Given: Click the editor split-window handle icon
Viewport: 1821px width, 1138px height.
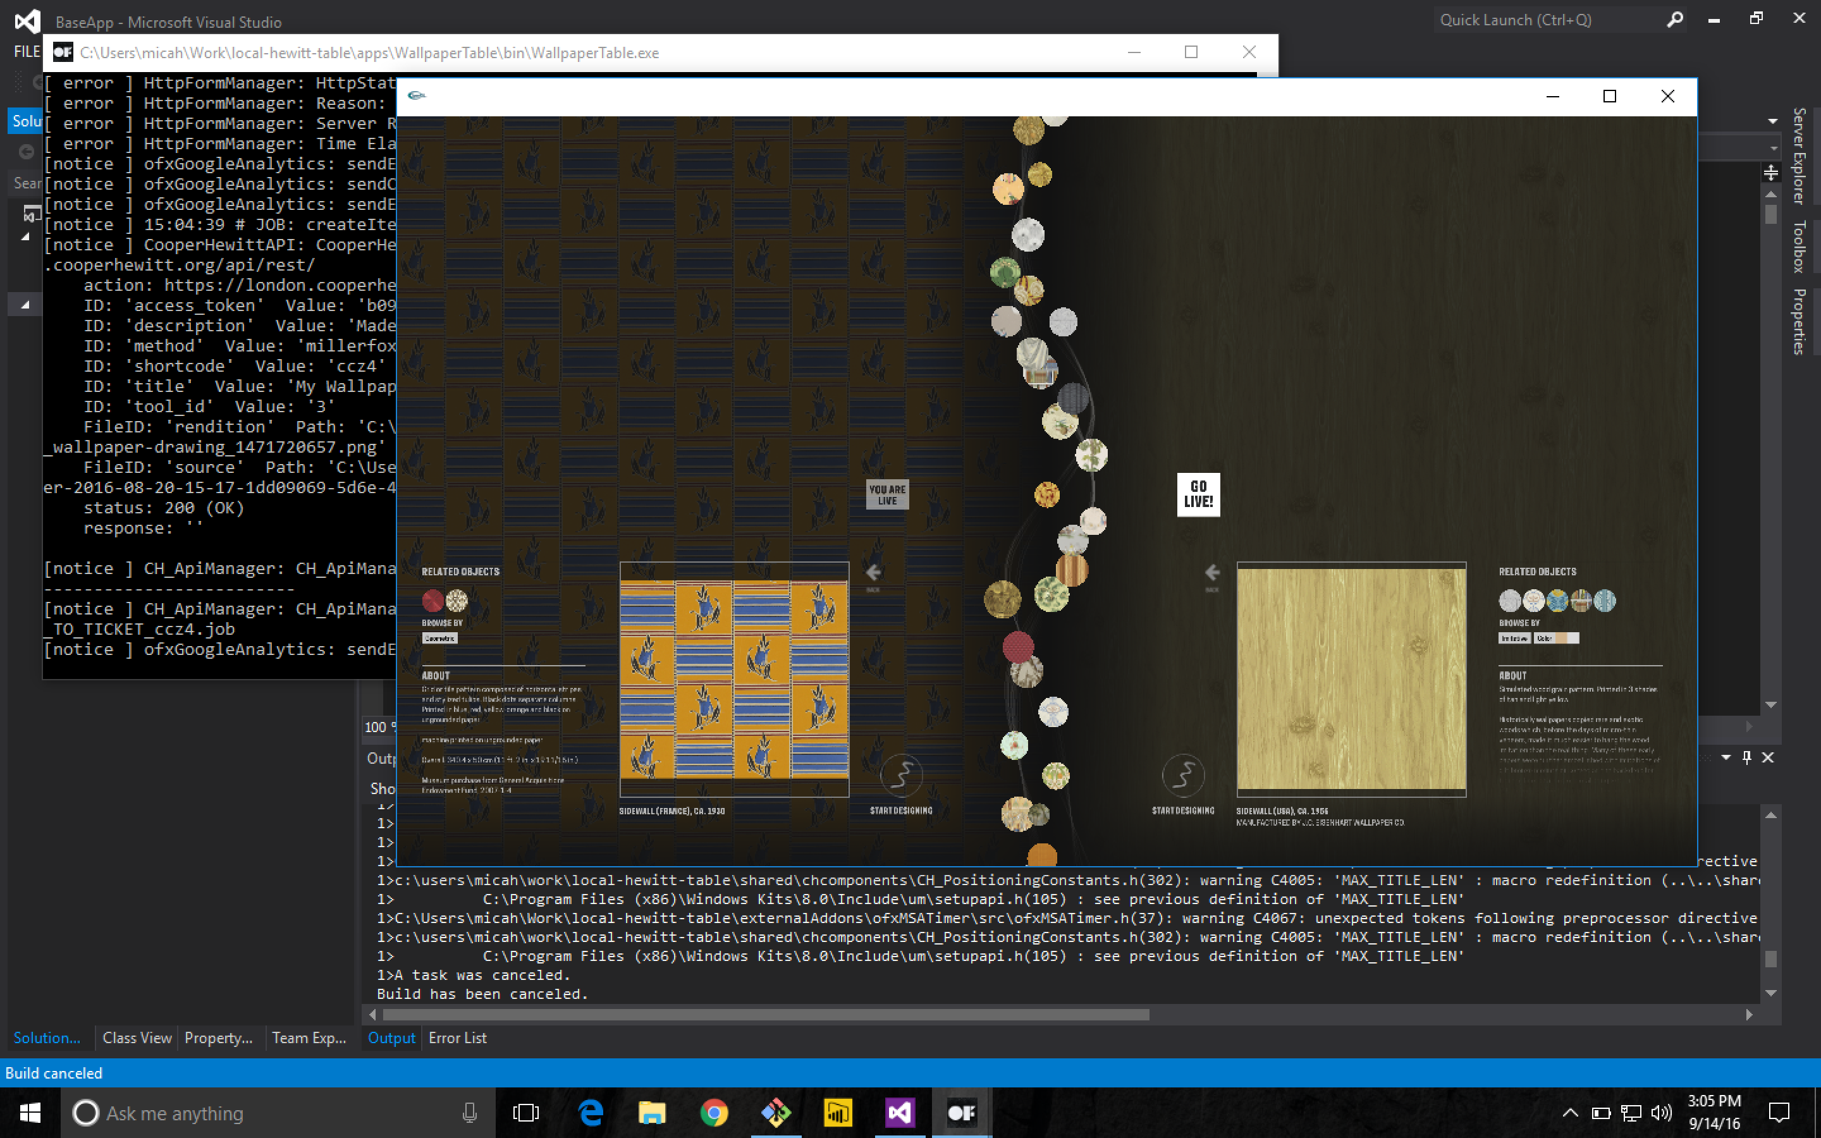Looking at the screenshot, I should point(1771,173).
